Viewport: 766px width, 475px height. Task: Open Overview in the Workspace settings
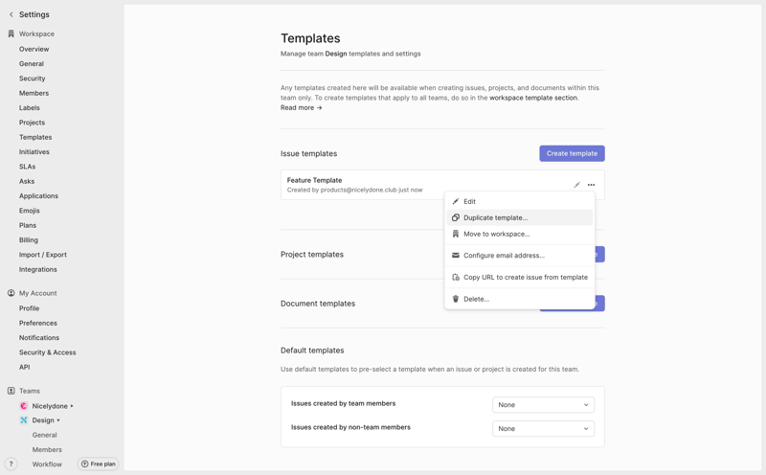34,49
